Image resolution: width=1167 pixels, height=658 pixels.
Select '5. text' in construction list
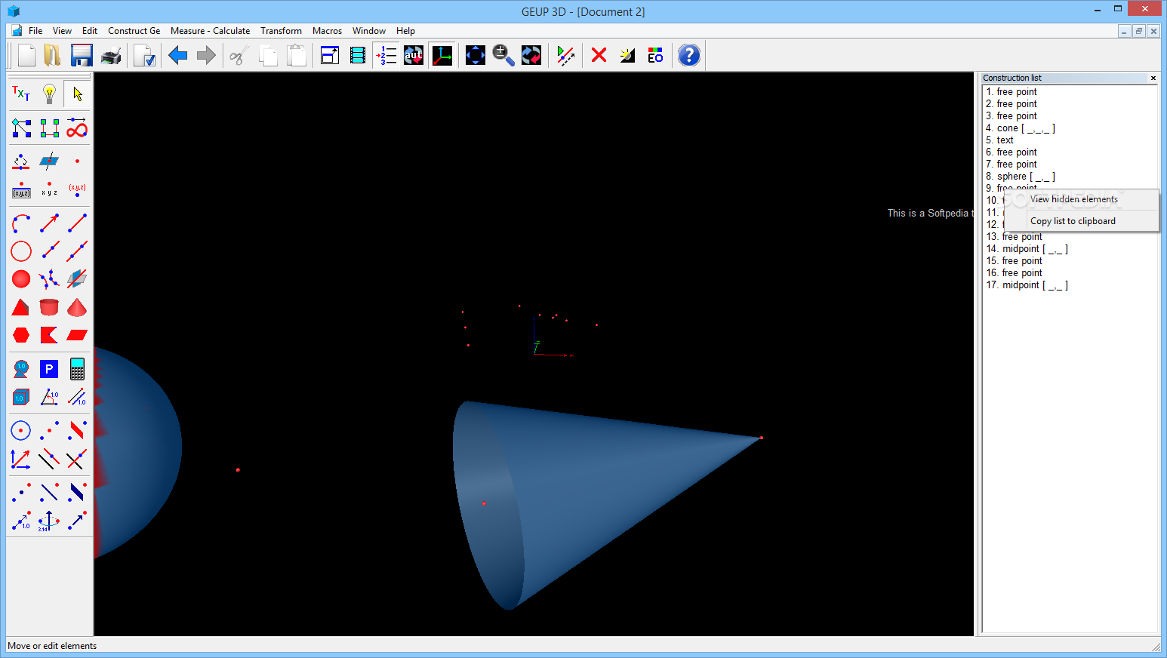tap(999, 140)
